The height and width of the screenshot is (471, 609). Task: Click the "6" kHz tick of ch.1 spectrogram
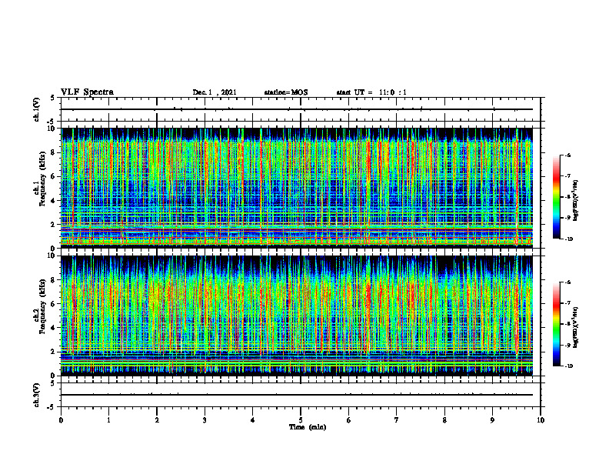(x=54, y=176)
